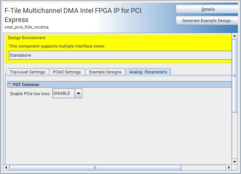Click vertical scrollbar up arrow
Screen dimensions: 241x174
pos(235,36)
